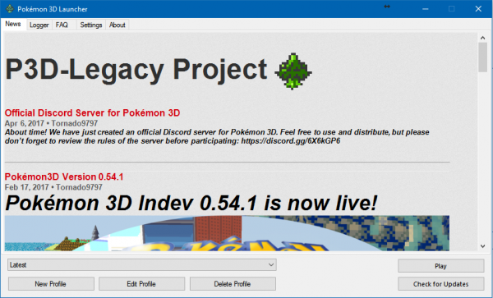
Task: Click the discord.gg invite URL text
Action: pyautogui.click(x=291, y=141)
